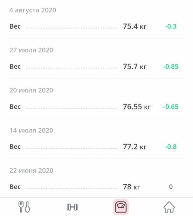This screenshot has height=216, width=193.
Task: Click the 0 change value for 78 кг
Action: [x=171, y=187]
